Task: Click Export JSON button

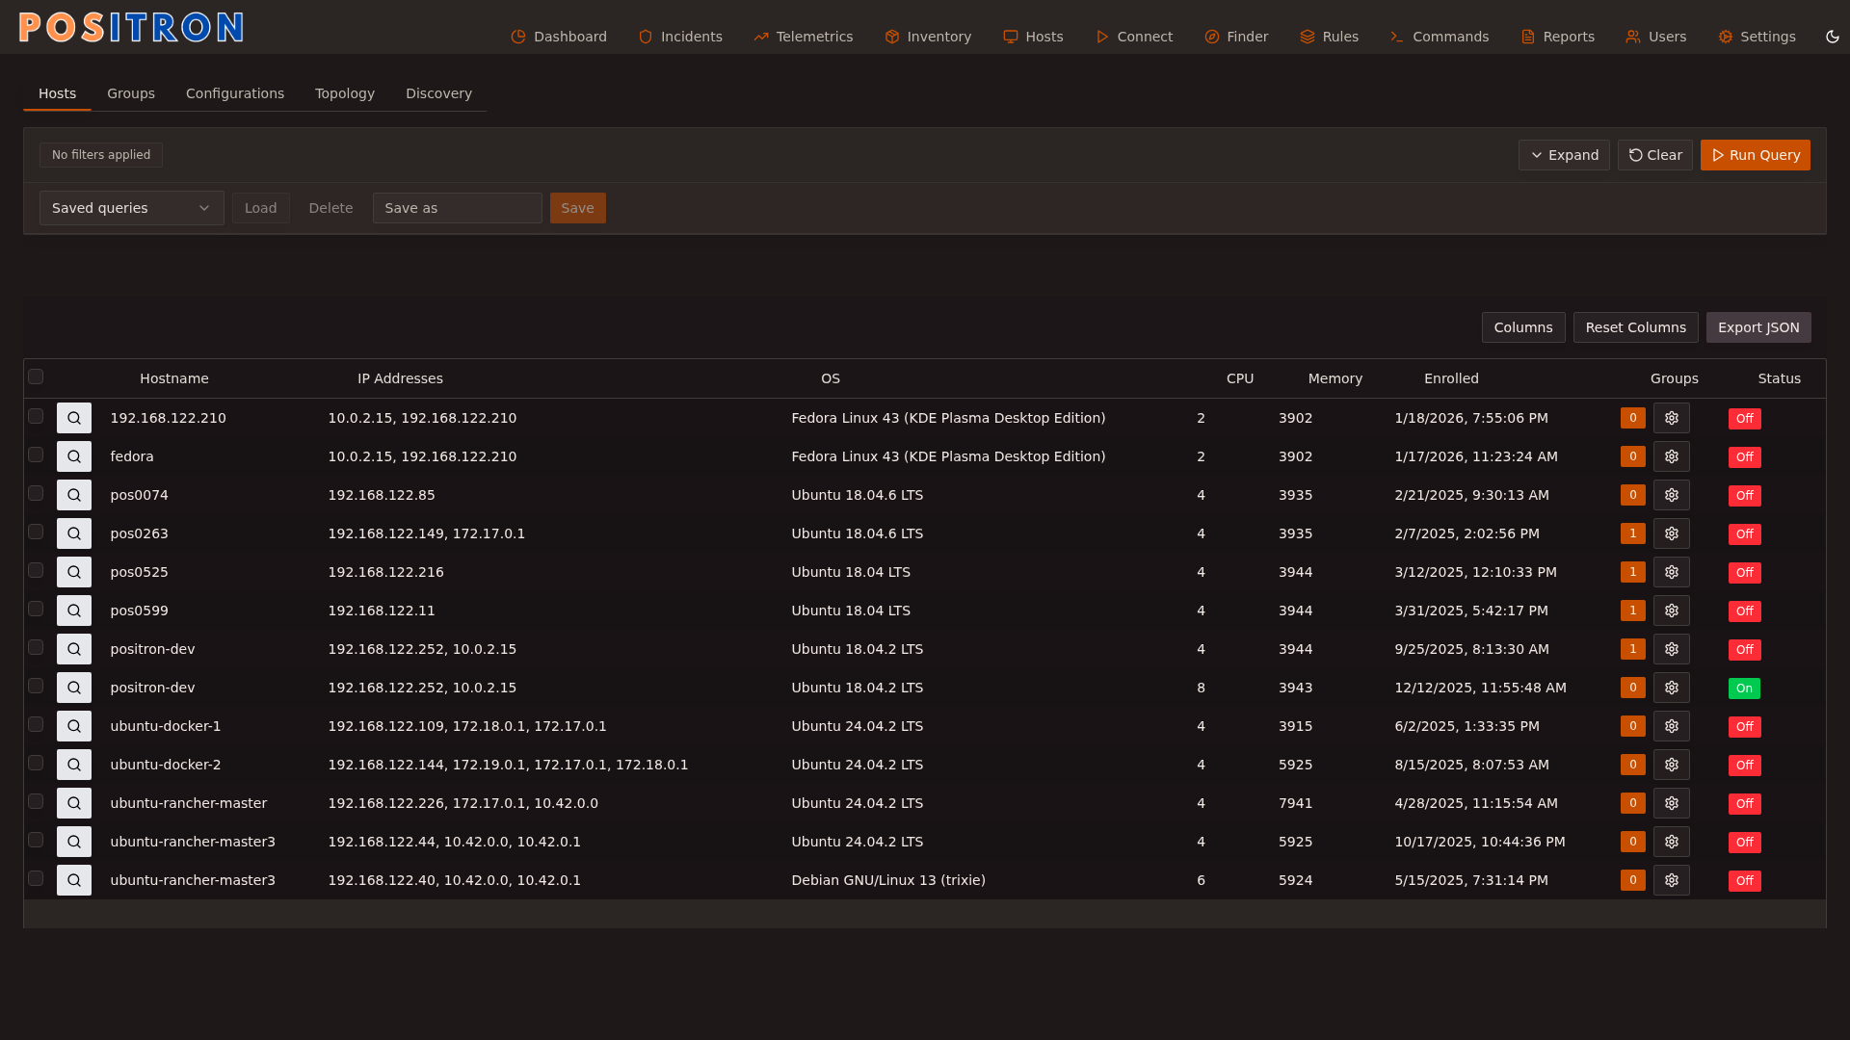Action: pyautogui.click(x=1757, y=327)
